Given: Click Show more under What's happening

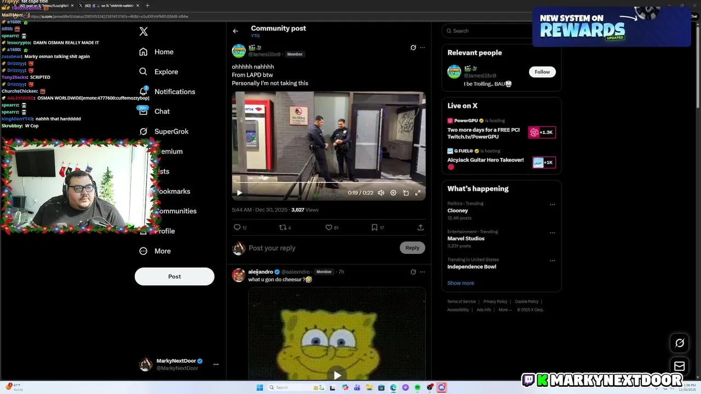Looking at the screenshot, I should coord(461,283).
